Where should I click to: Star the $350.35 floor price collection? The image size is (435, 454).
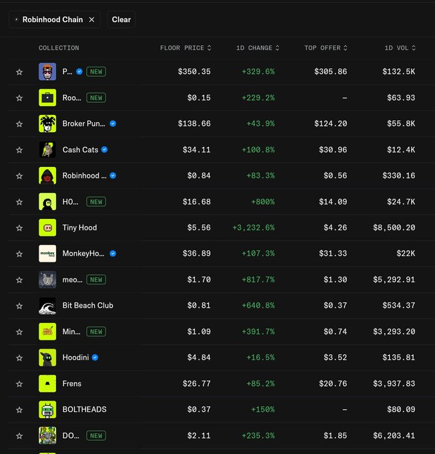point(19,72)
